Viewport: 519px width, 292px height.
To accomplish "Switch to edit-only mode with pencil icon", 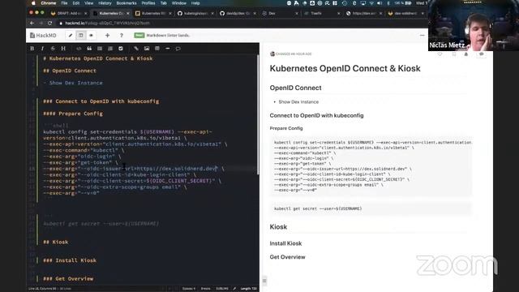I will (x=71, y=36).
